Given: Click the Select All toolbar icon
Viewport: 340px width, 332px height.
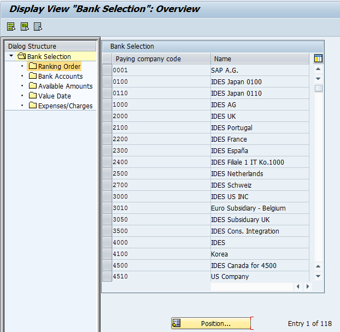Looking at the screenshot, I should (x=11, y=26).
